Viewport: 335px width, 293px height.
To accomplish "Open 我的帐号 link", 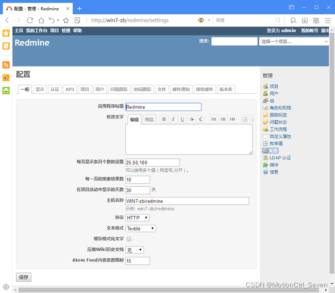I will point(310,30).
